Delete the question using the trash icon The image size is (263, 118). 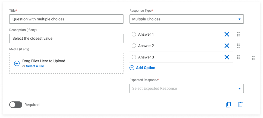(x=240, y=105)
